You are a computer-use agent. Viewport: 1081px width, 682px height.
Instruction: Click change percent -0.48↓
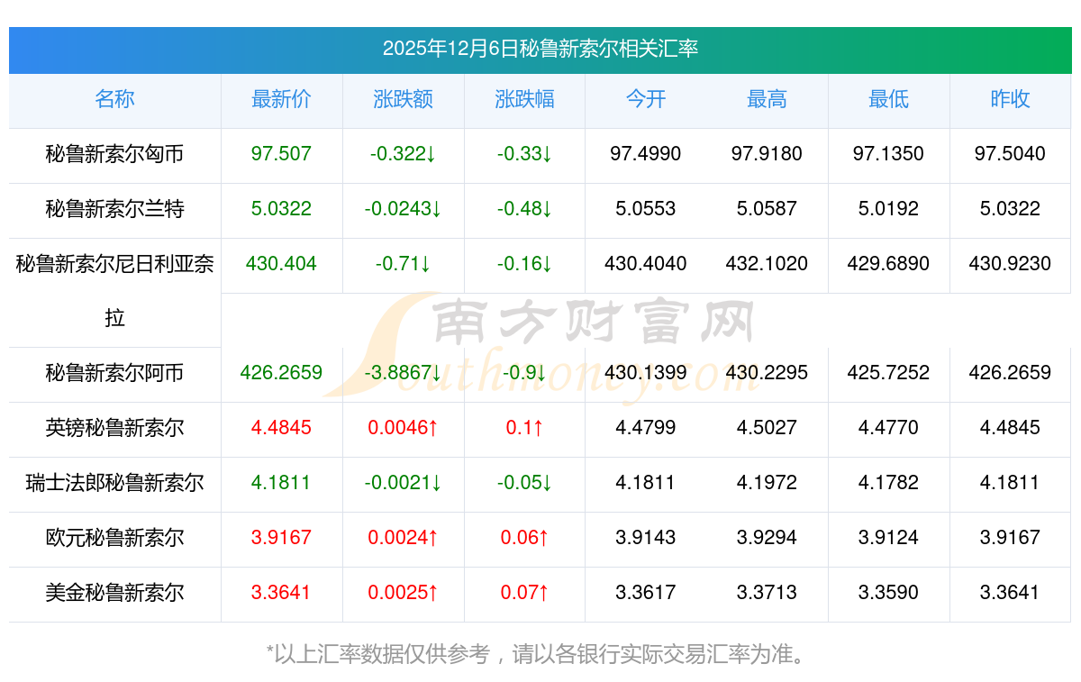coord(524,209)
